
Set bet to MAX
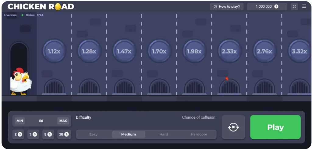tap(63, 121)
